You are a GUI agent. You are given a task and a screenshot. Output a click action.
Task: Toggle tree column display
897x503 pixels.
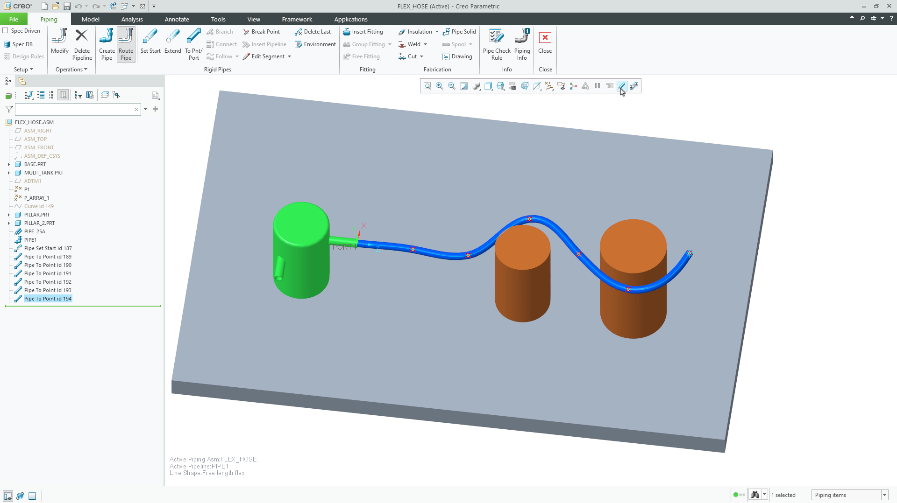(63, 95)
